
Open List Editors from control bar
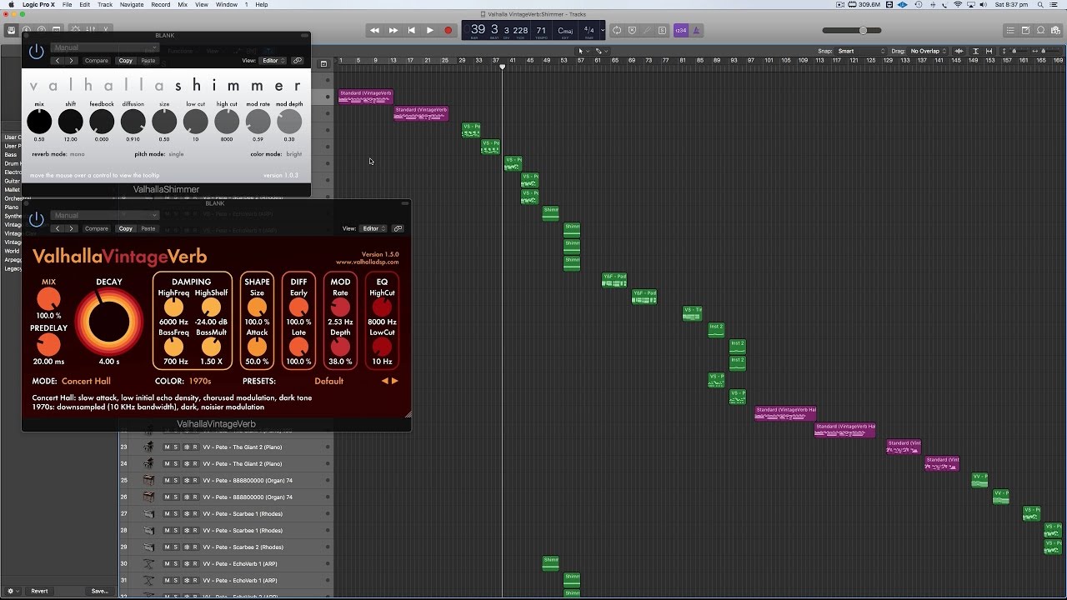coord(1011,31)
